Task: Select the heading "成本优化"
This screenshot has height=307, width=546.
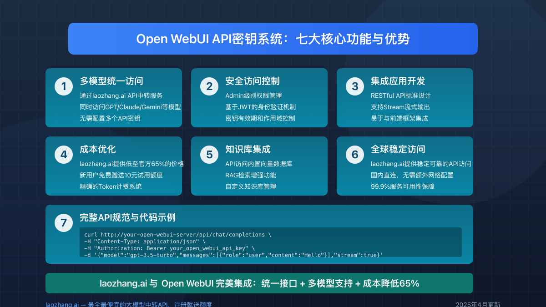Action: pos(98,149)
